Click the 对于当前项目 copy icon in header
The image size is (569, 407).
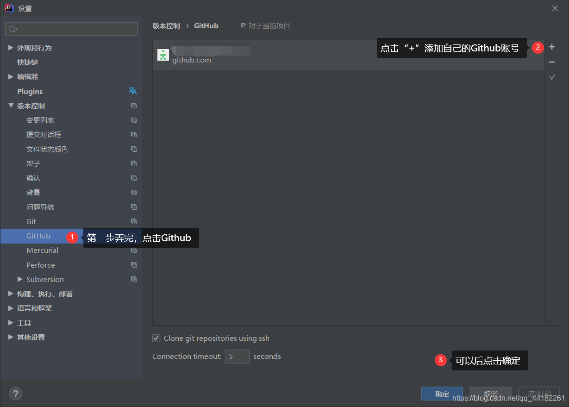(x=244, y=26)
